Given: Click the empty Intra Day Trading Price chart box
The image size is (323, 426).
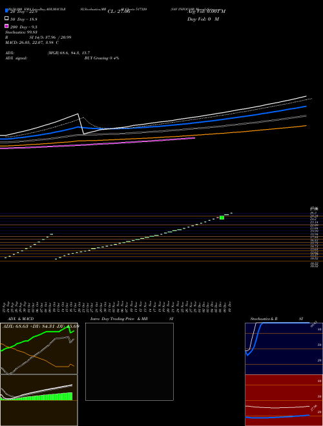Looking at the screenshot, I should 129,361.
